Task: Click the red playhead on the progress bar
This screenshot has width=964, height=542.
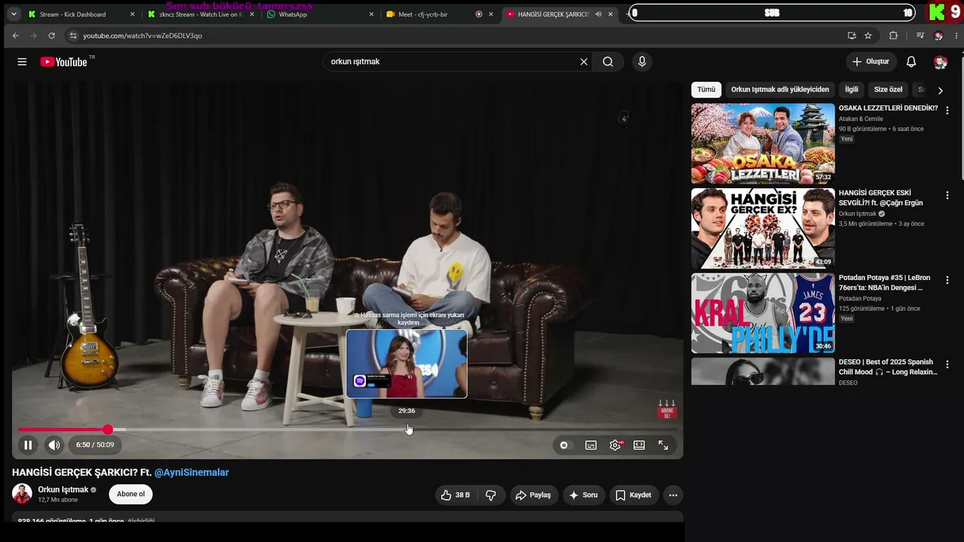Action: coord(108,430)
